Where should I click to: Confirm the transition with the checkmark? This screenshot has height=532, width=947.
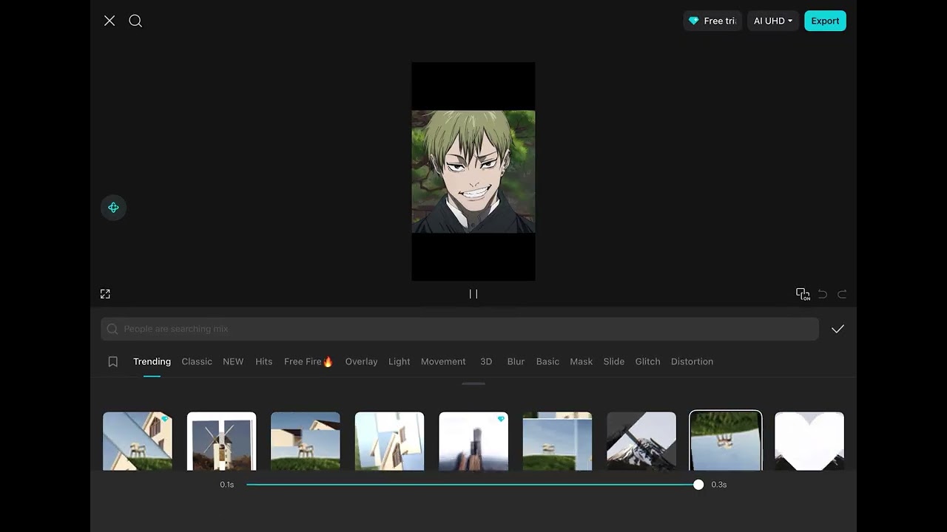point(838,329)
